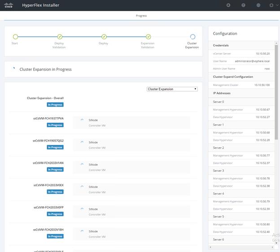Click the Server 3 section header
Image resolution: width=280 pixels, height=252 pixels.
241,171
